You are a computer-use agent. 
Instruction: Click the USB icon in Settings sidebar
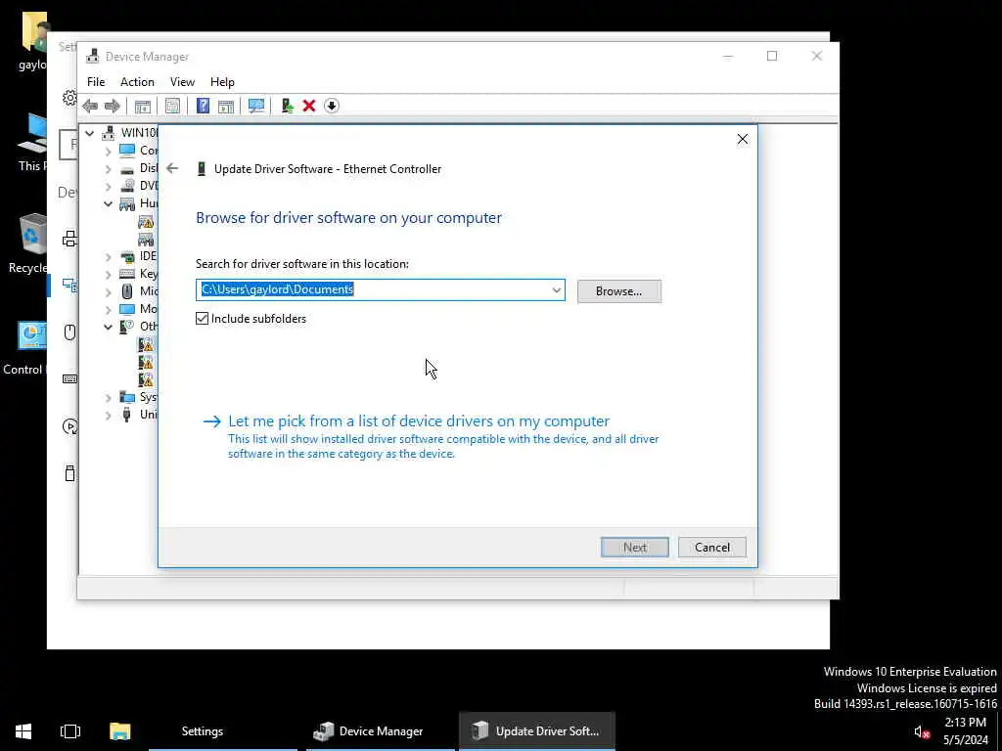click(x=69, y=473)
